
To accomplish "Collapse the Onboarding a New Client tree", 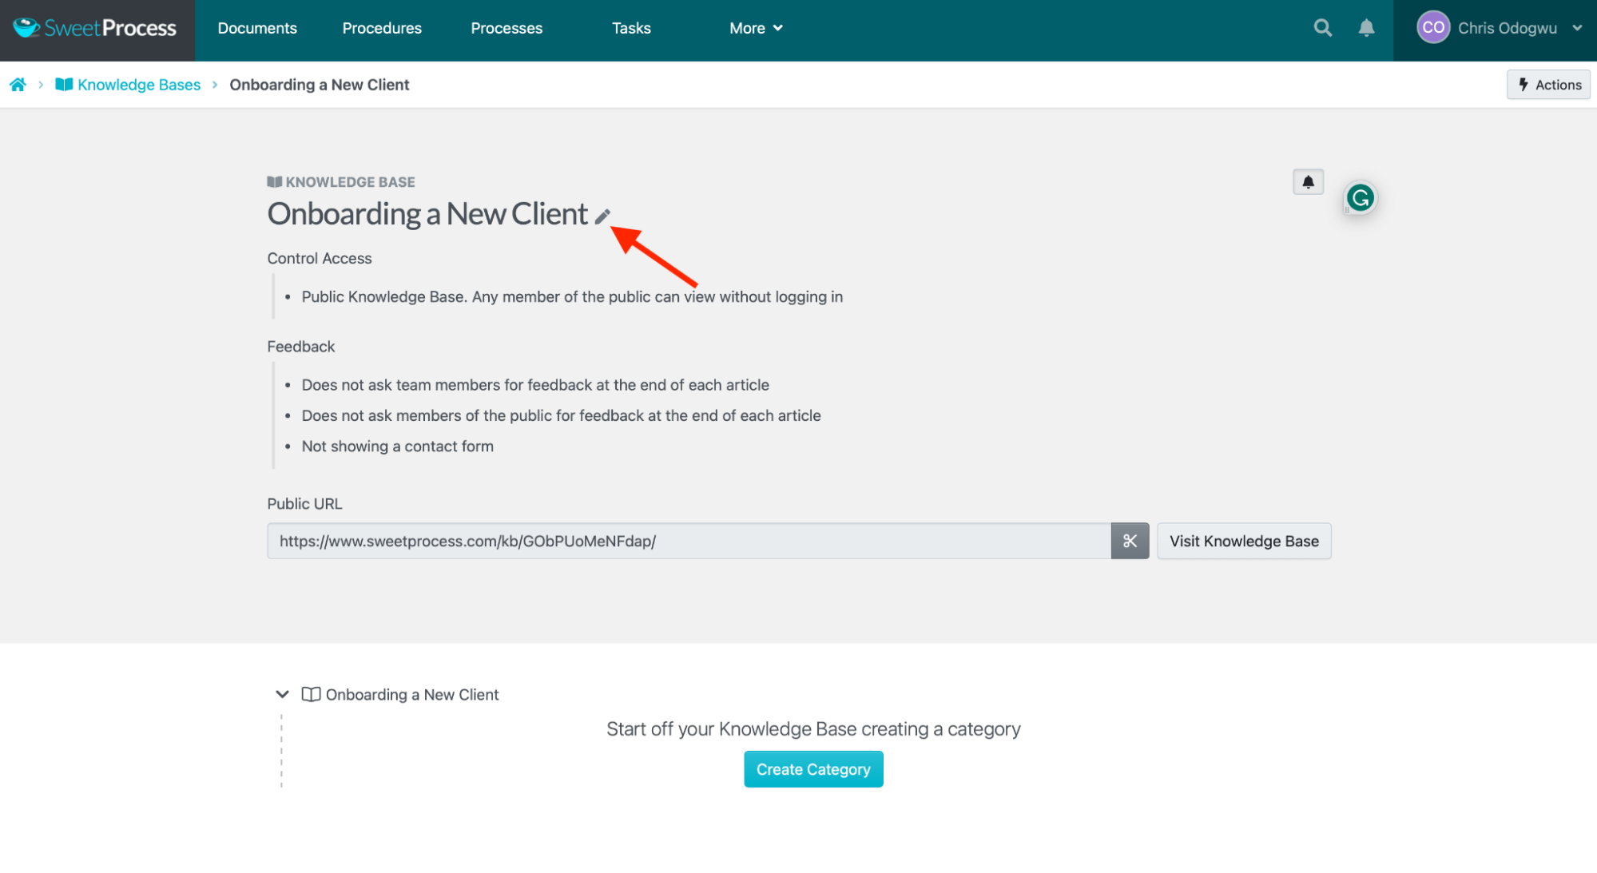I will click(281, 694).
